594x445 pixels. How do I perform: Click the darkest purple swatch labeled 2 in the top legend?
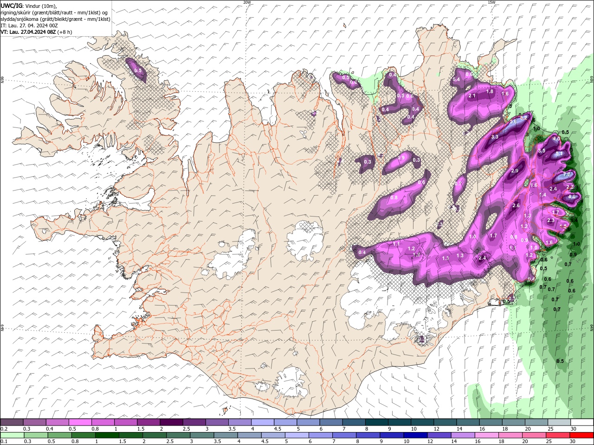171,422
